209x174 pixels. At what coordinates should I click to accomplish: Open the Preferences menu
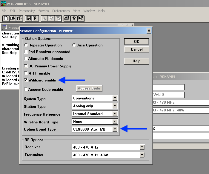(x=61, y=11)
